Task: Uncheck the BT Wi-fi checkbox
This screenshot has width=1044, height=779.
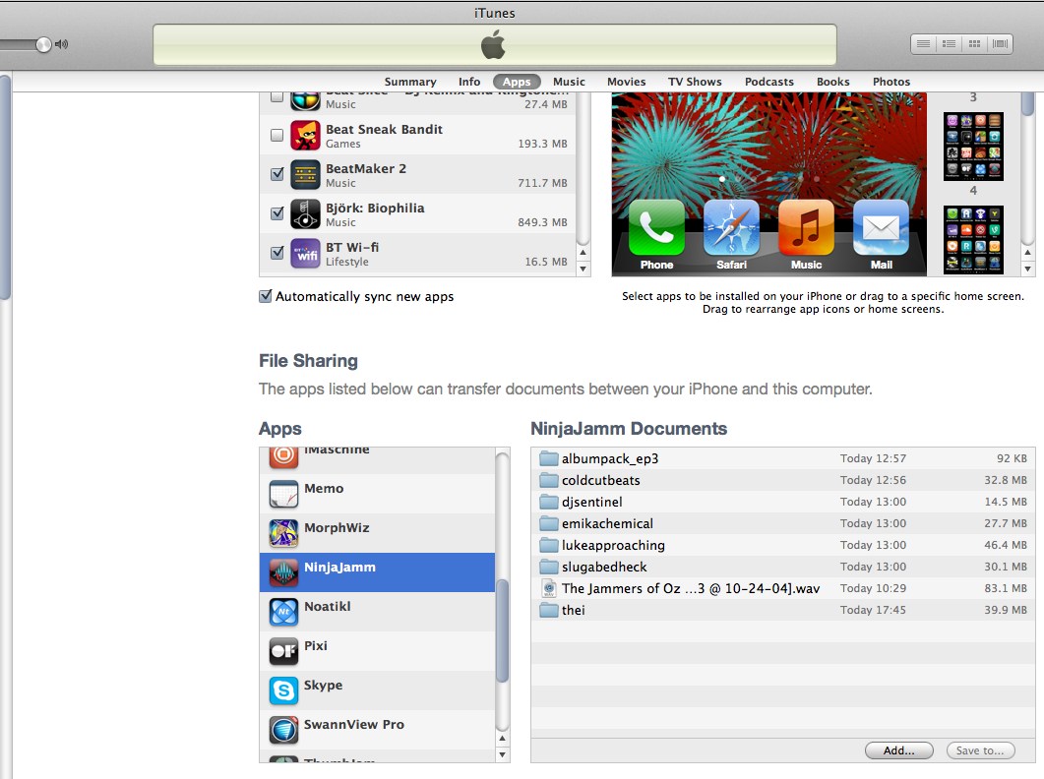Action: click(276, 253)
